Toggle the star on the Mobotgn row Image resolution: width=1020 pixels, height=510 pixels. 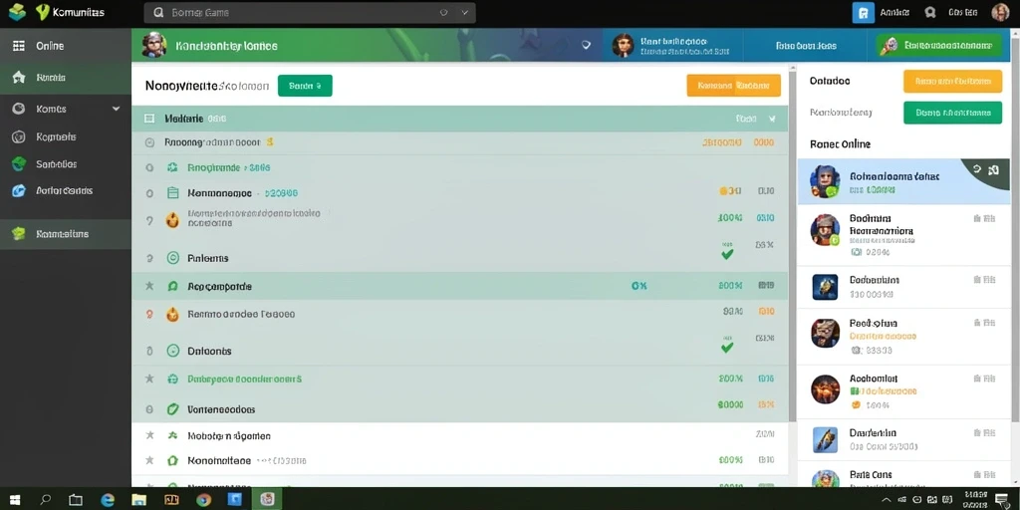coord(149,435)
